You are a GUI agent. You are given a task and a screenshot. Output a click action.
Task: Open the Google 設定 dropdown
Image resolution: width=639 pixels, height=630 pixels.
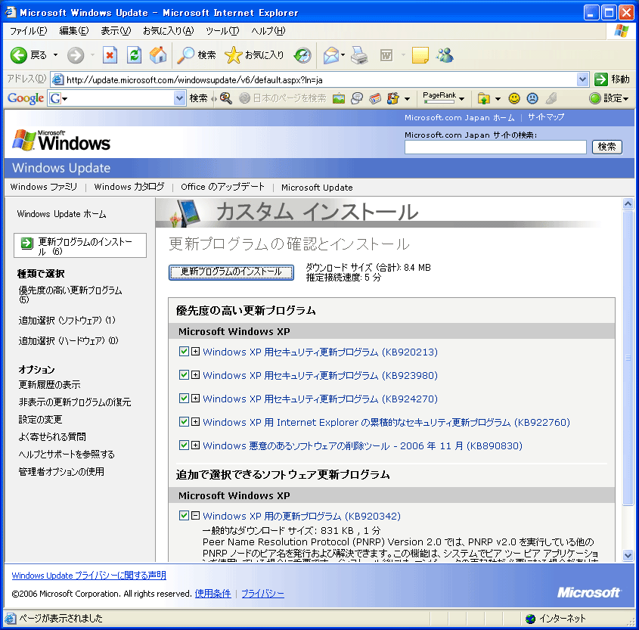609,98
